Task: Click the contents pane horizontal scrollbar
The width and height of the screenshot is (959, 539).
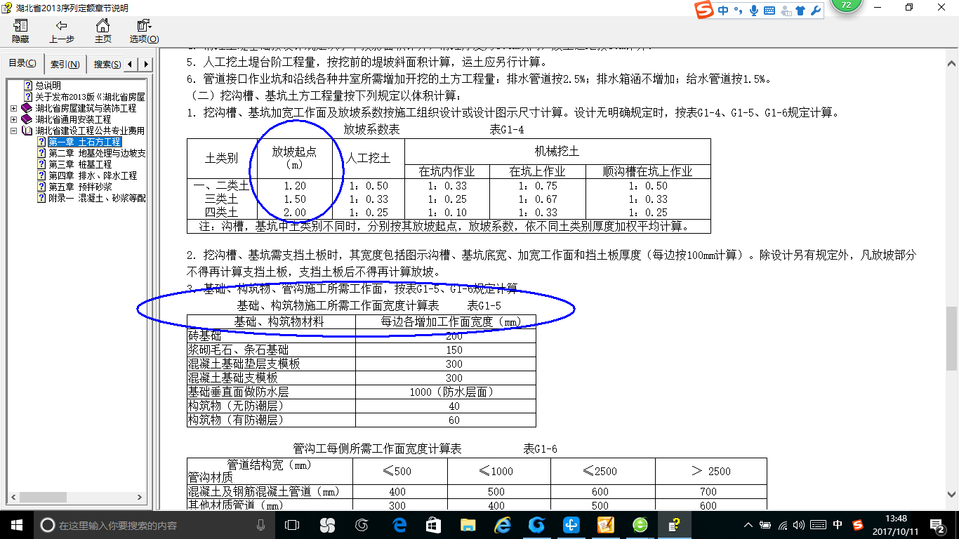Action: pyautogui.click(x=76, y=498)
